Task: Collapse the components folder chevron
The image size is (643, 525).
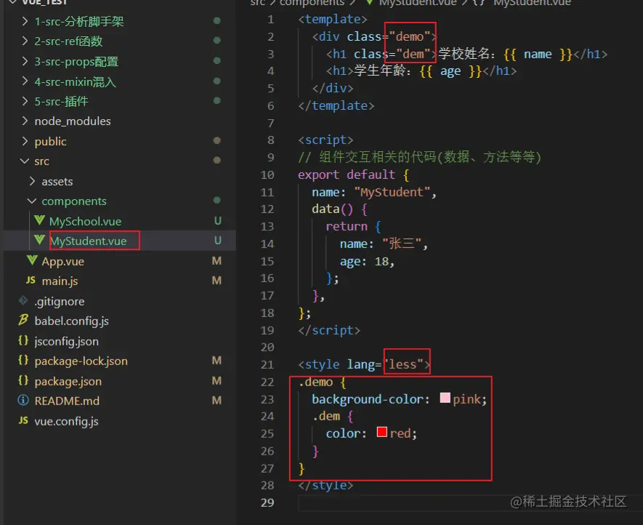Action: pos(32,201)
